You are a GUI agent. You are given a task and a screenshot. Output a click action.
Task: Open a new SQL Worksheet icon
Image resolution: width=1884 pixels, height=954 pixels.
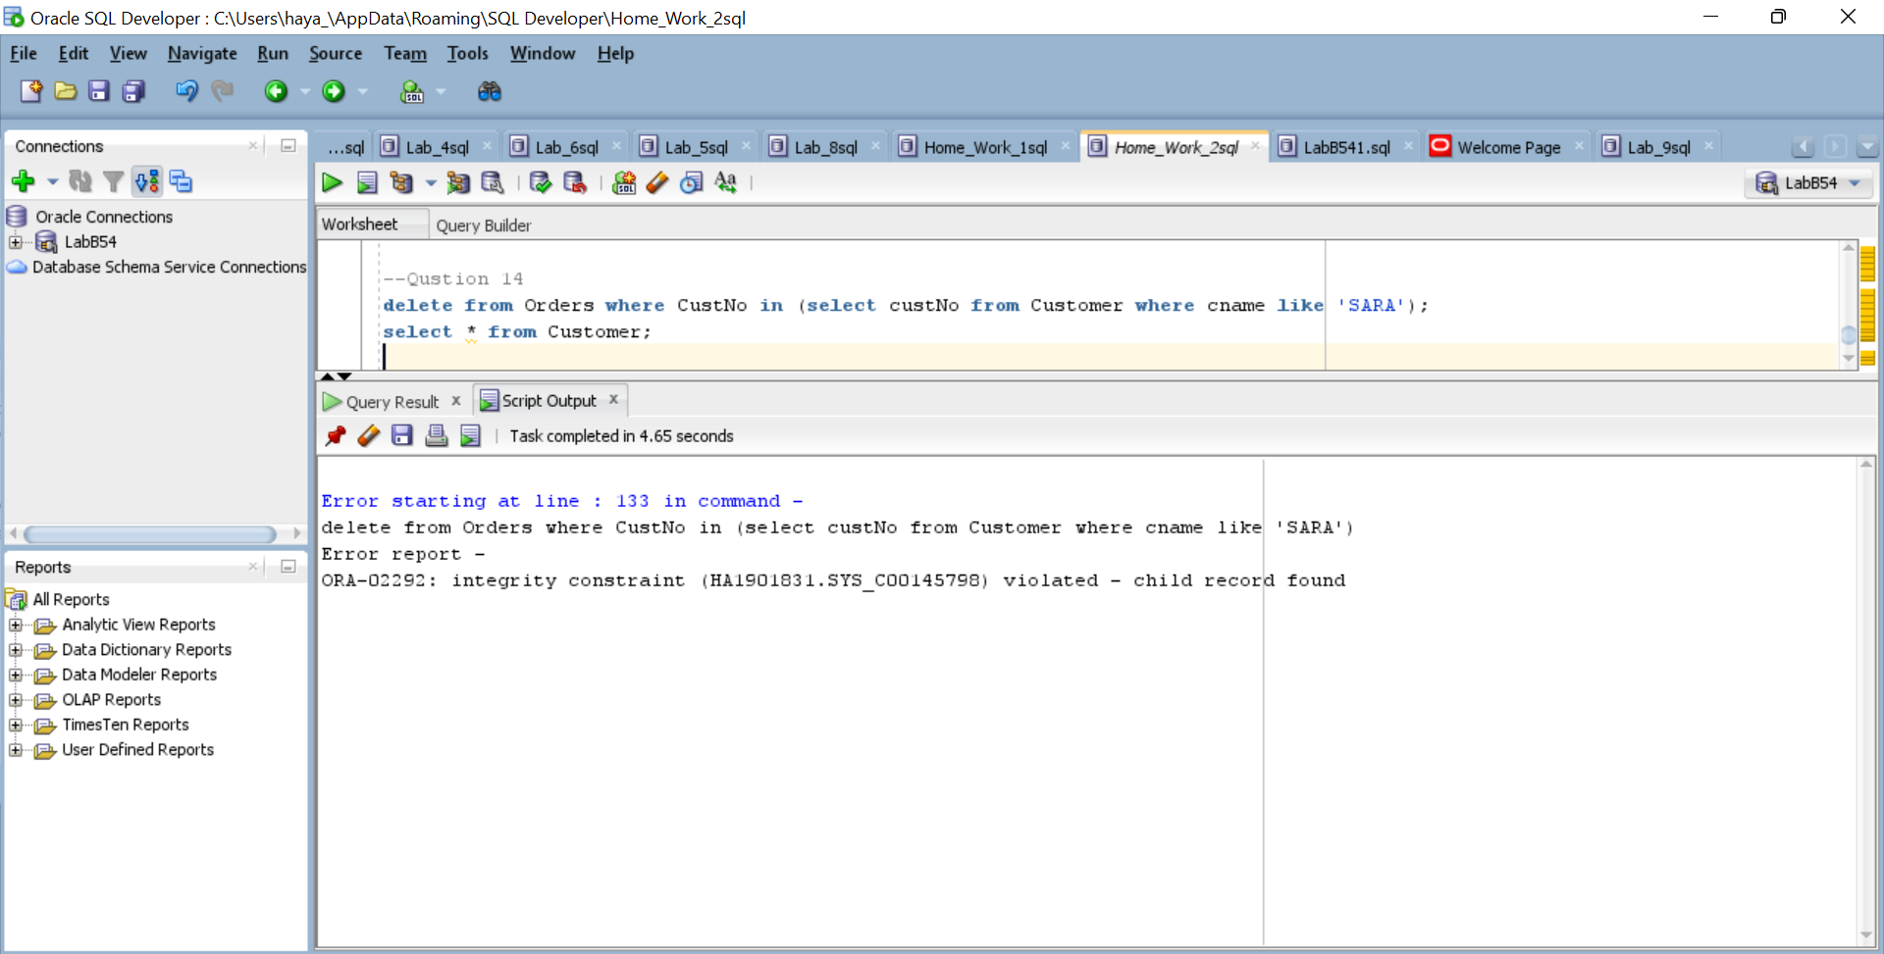point(412,91)
